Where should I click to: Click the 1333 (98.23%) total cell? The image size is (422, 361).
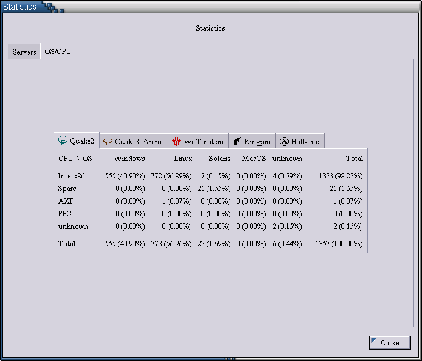tap(341, 176)
